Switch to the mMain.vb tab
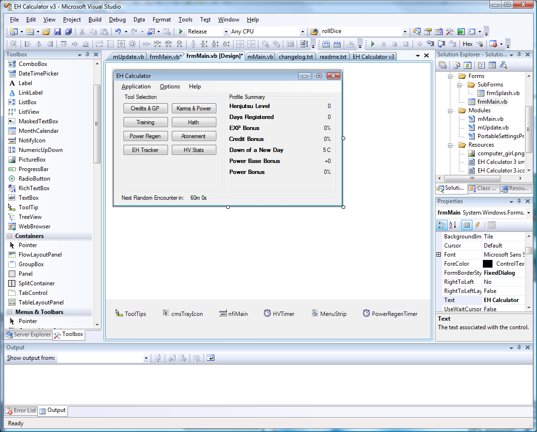The image size is (537, 432). point(260,56)
